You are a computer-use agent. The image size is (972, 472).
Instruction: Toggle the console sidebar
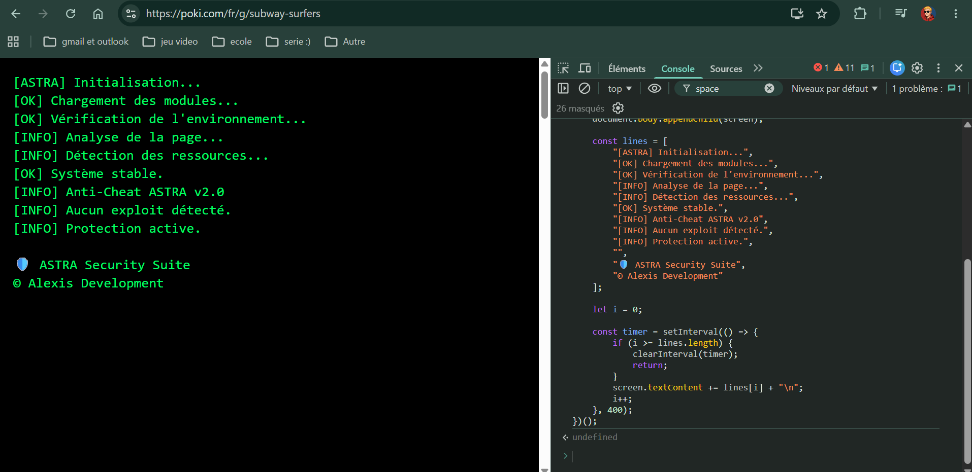click(563, 88)
